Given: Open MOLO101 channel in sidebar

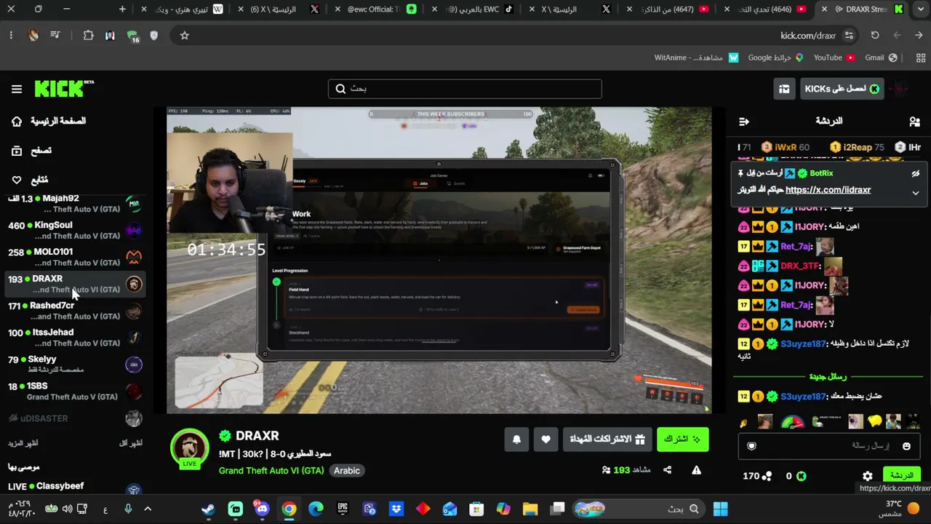Looking at the screenshot, I should 75,257.
